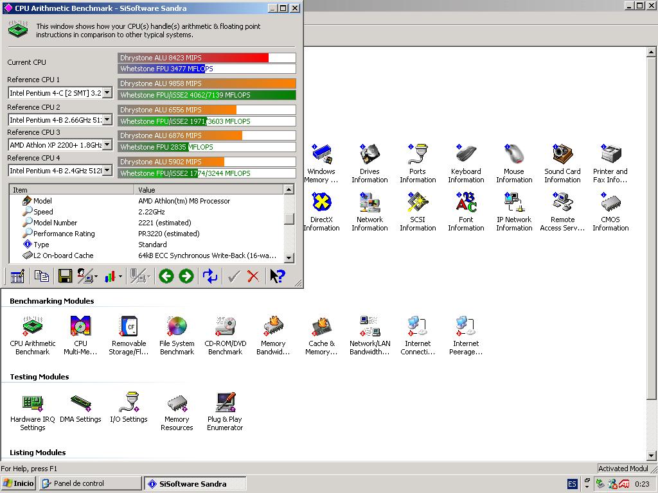Click the blue Refresh arrows icon

tap(210, 276)
